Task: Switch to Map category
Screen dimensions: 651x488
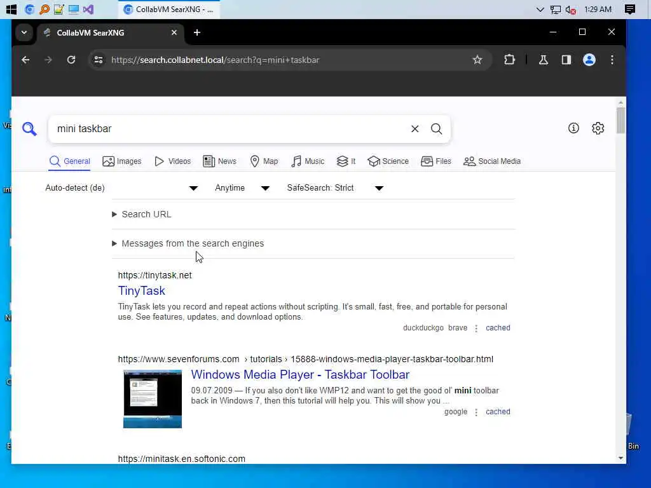Action: point(264,161)
